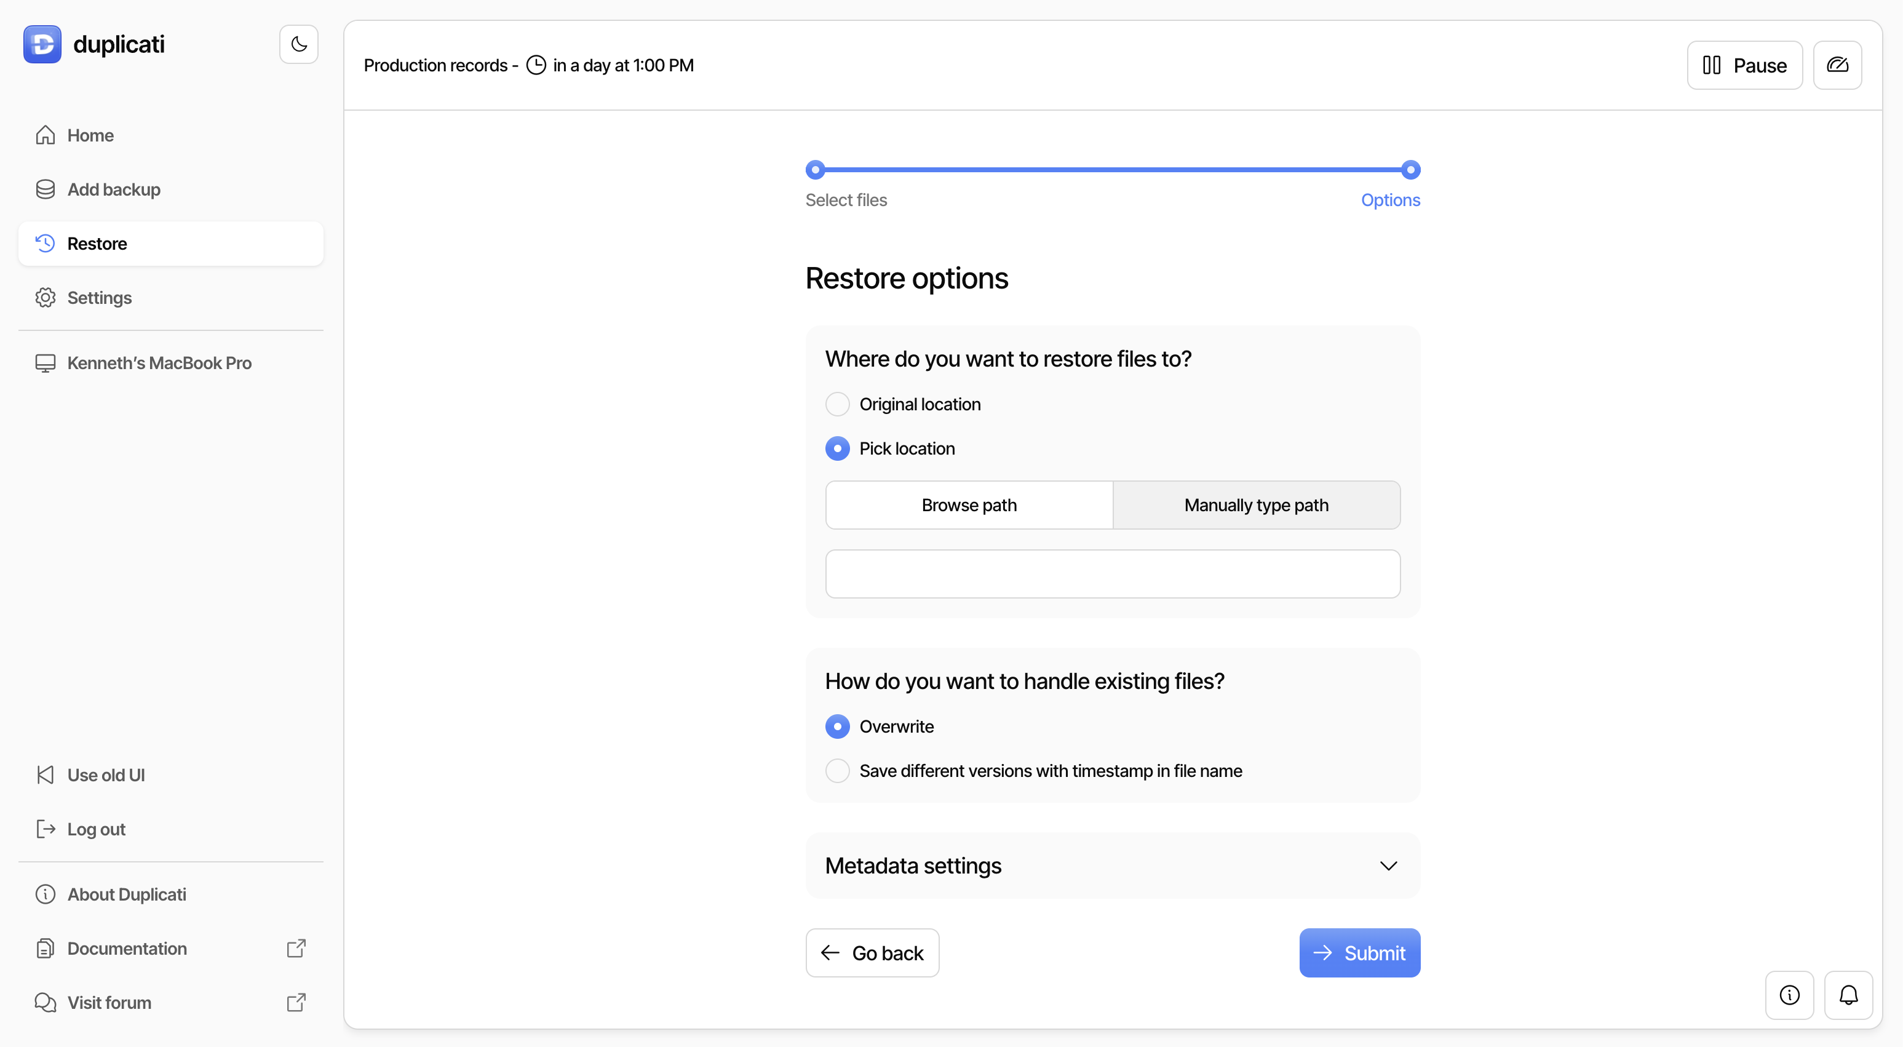The width and height of the screenshot is (1903, 1047).
Task: Click the Select files step marker
Action: [815, 170]
